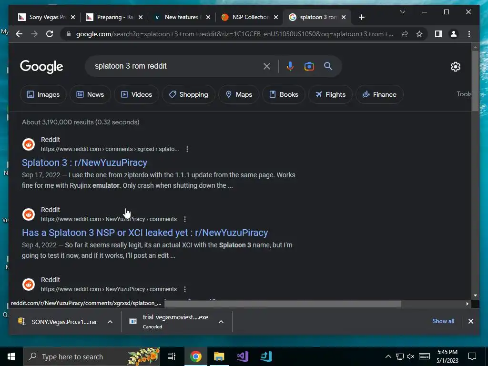Click the Reddit favicon of the second result

(x=28, y=214)
